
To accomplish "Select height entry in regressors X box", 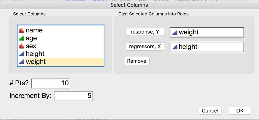I will point(207,47).
